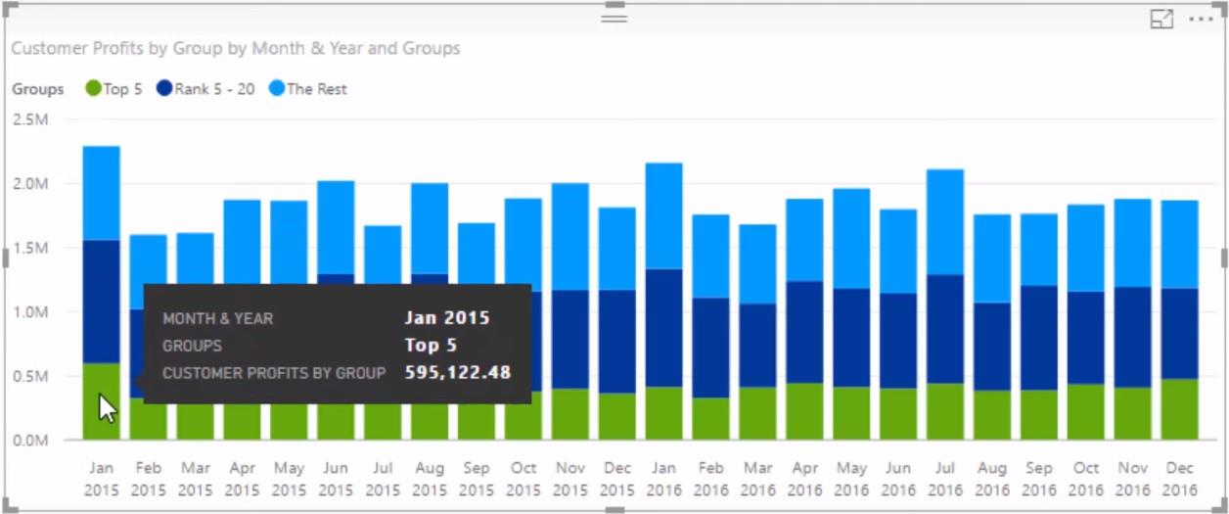The width and height of the screenshot is (1229, 514).
Task: Select Jan 2016 light blue top bar segment
Action: (664, 215)
